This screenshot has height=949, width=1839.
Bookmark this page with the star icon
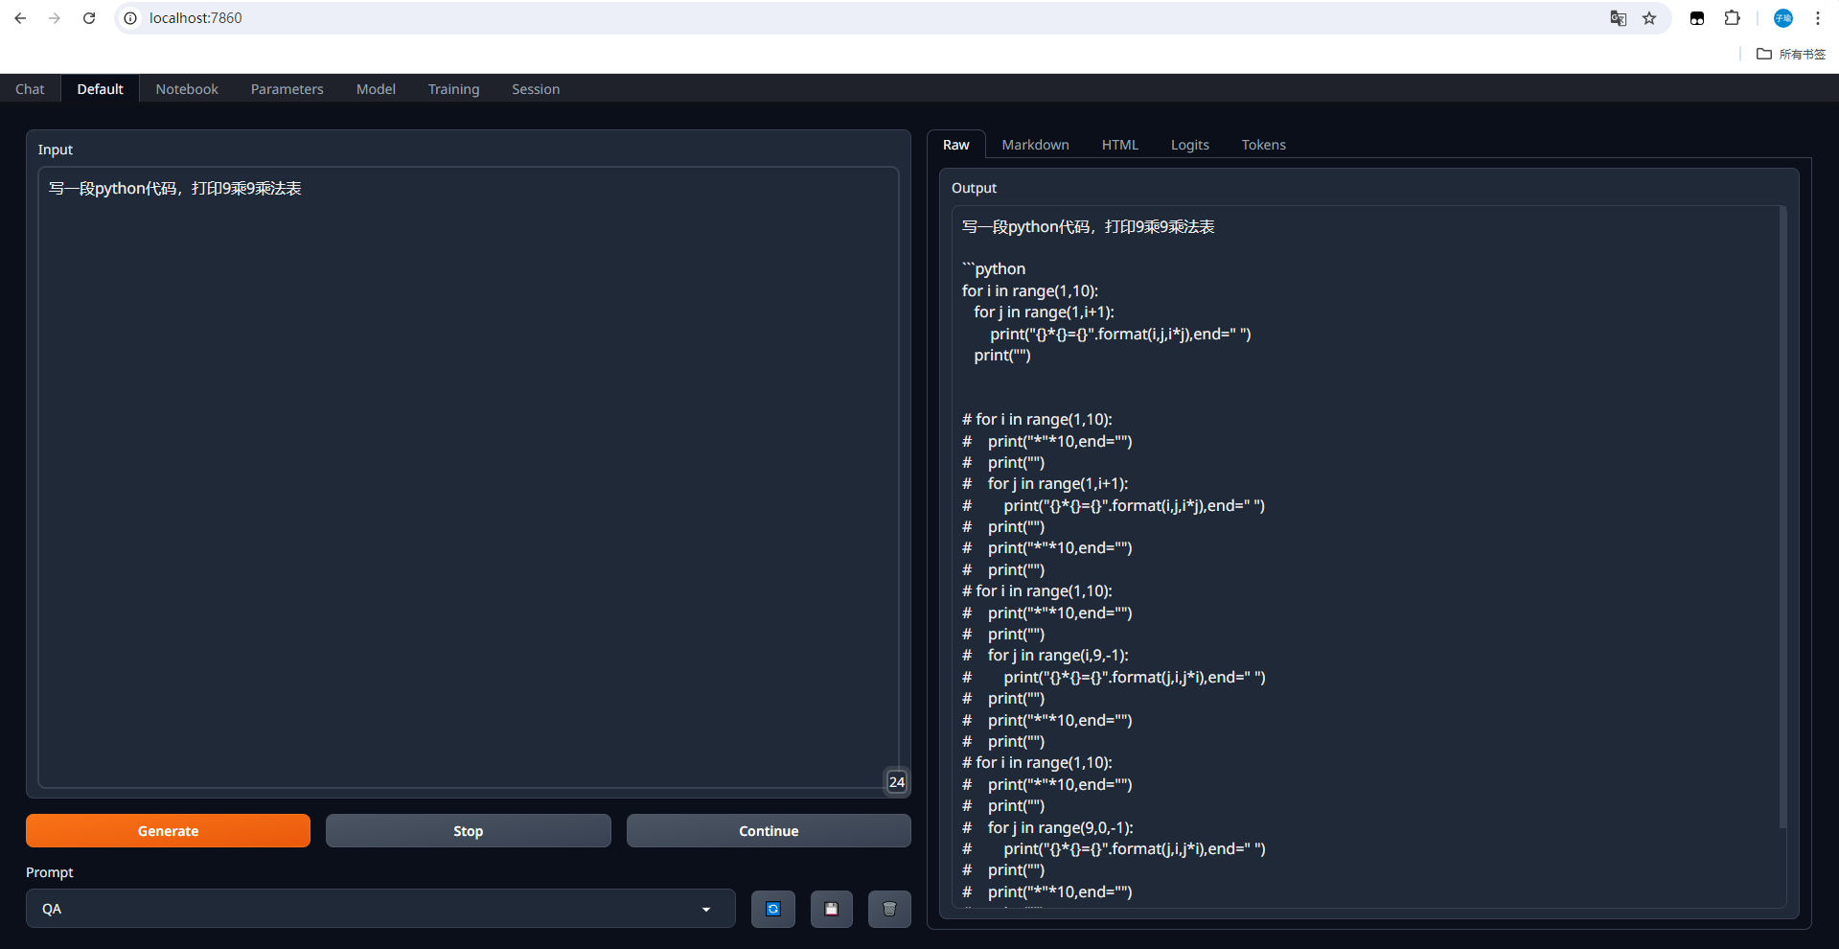1649,18
